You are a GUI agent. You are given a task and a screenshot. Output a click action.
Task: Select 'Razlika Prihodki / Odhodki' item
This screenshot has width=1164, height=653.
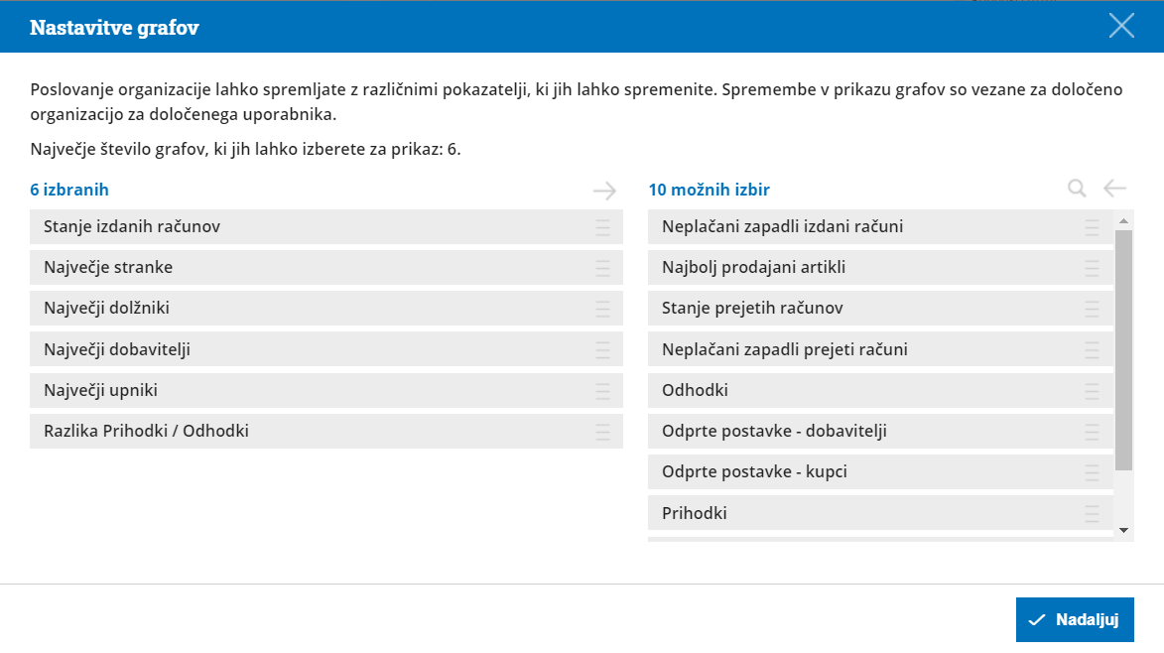[325, 431]
